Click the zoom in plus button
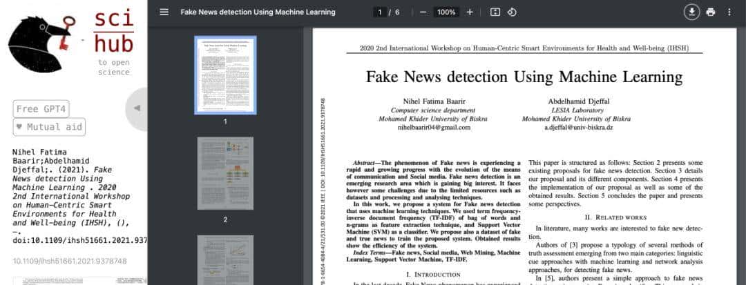 point(470,12)
